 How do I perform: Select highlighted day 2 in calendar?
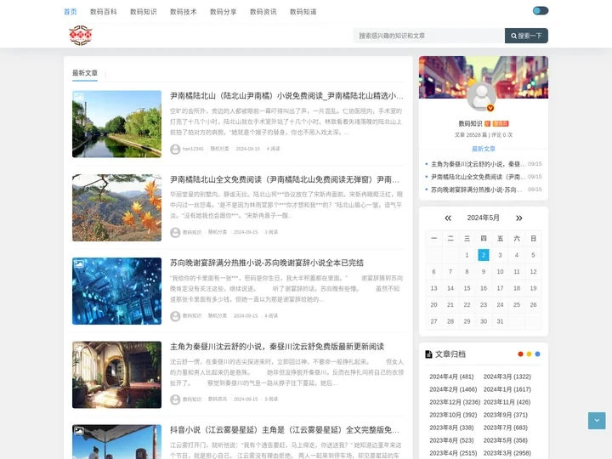click(484, 255)
